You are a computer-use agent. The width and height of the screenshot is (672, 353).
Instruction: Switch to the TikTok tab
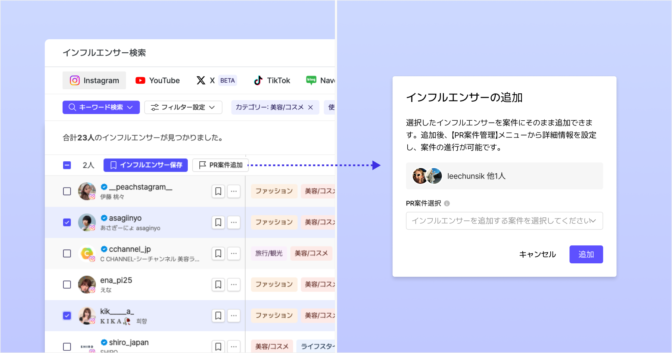272,81
